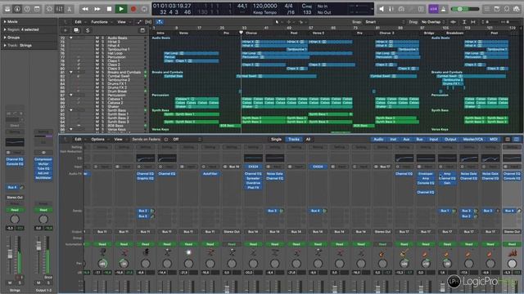Toggle the Mixer faders button

[x=60, y=9]
